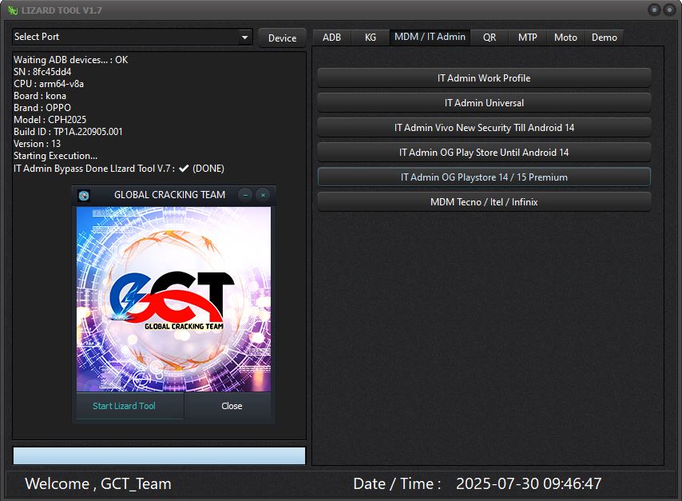Click the CPU : arm64-v8a log line
Screen dimensions: 682x501
[x=49, y=84]
